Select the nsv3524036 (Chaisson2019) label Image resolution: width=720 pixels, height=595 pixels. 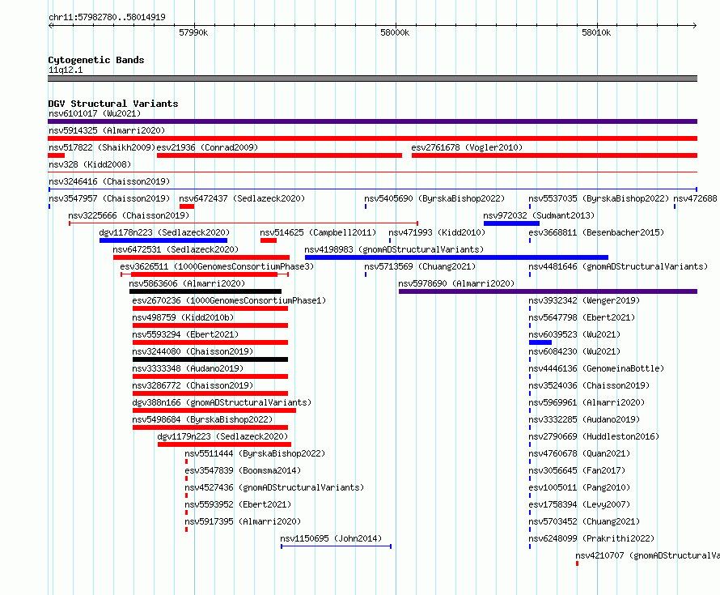click(x=589, y=385)
